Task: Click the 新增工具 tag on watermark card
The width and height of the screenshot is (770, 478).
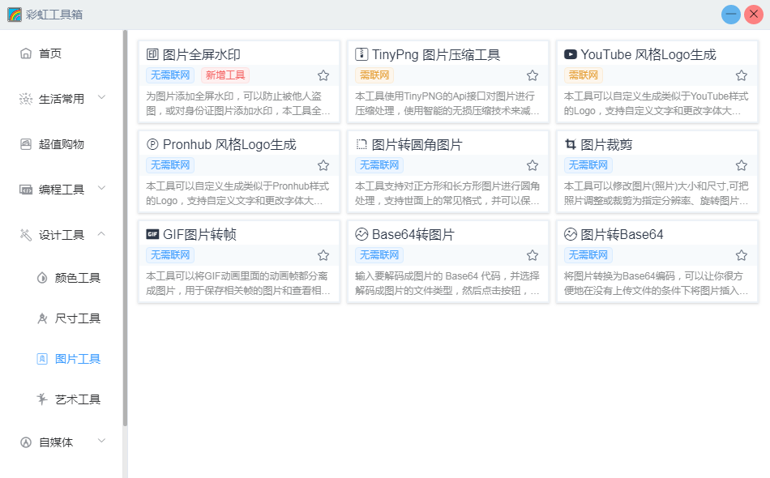Action: coord(225,75)
